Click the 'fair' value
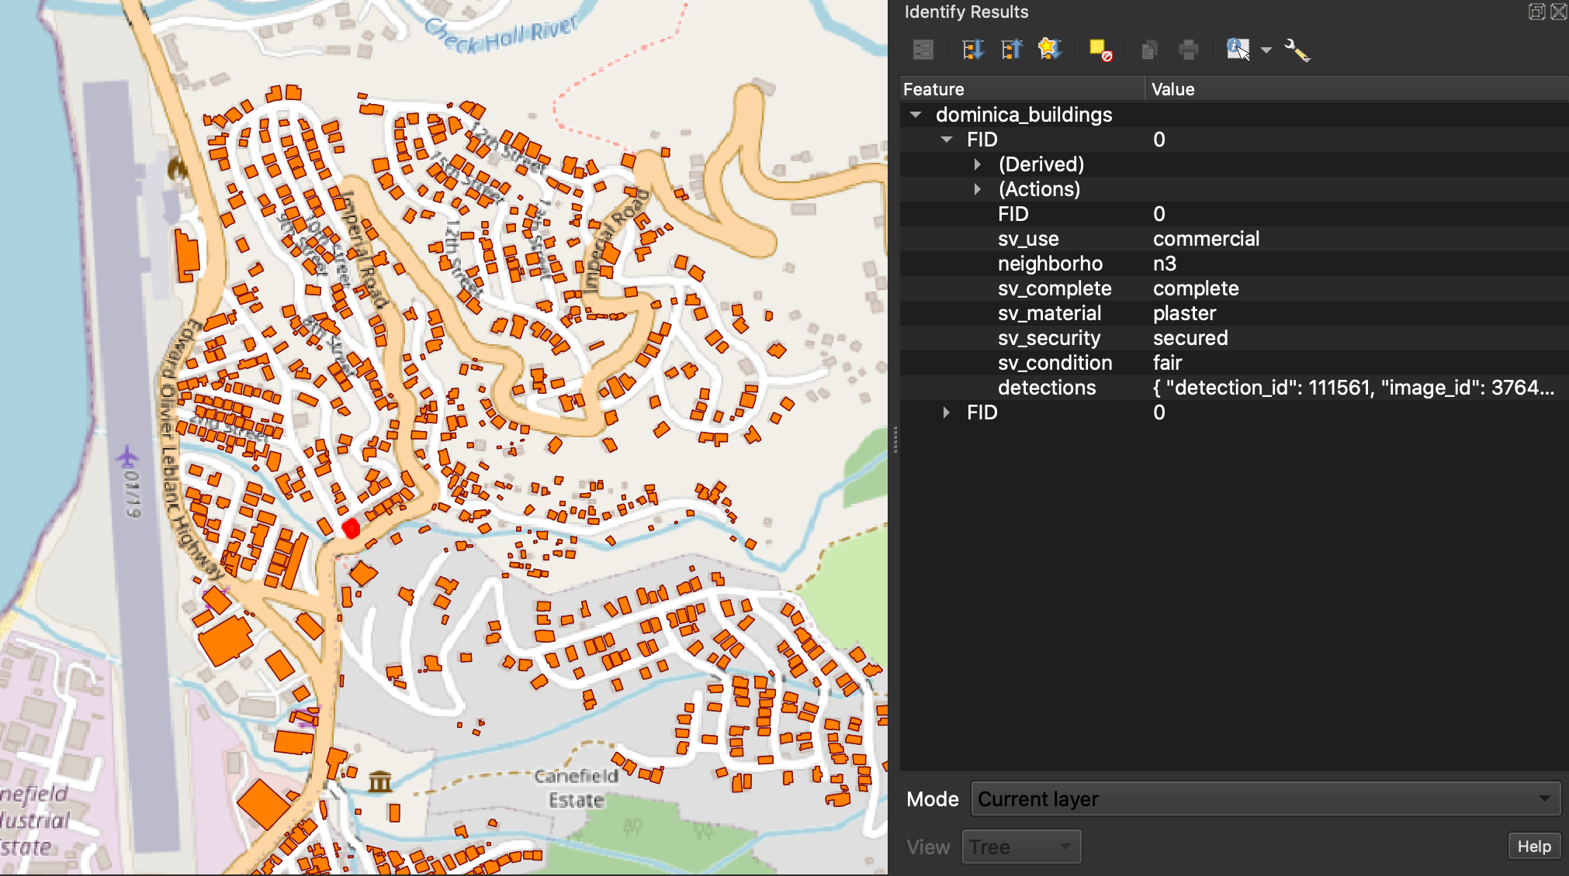 pyautogui.click(x=1167, y=363)
